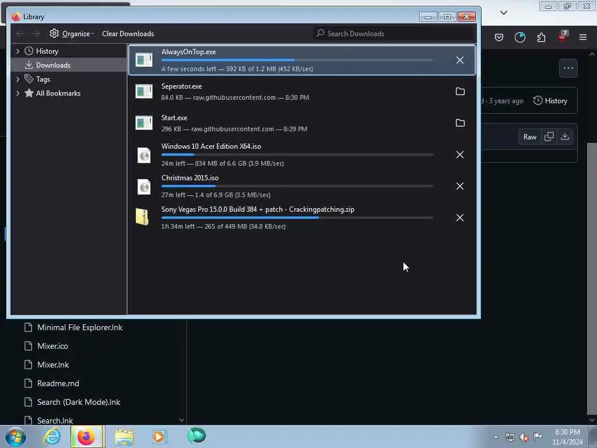Click the Raw button on GitHub
The height and width of the screenshot is (448, 597).
tap(529, 137)
